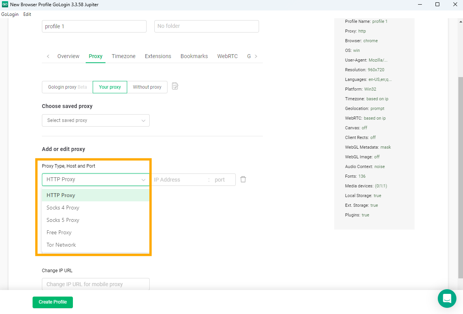The image size is (463, 314).
Task: Click the GoLogin app logo icon
Action: pos(5,4)
